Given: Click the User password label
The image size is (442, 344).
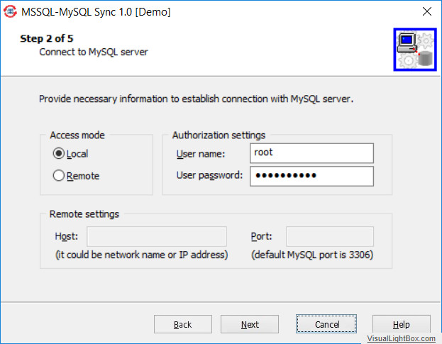Looking at the screenshot, I should point(209,175).
